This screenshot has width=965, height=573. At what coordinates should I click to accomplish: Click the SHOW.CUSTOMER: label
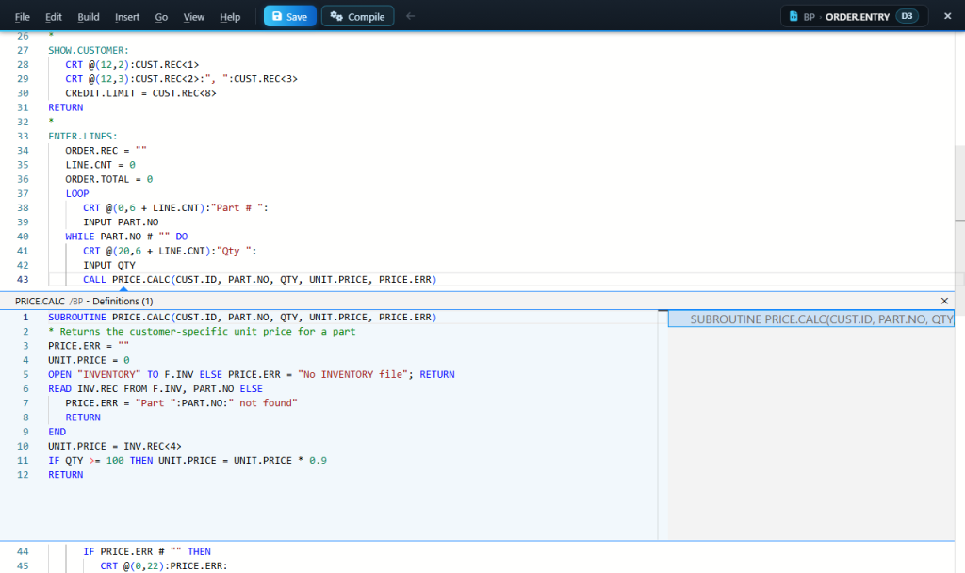point(89,51)
